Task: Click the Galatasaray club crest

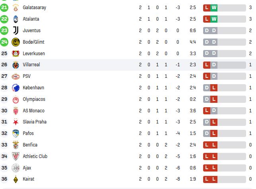Action: pos(16,8)
